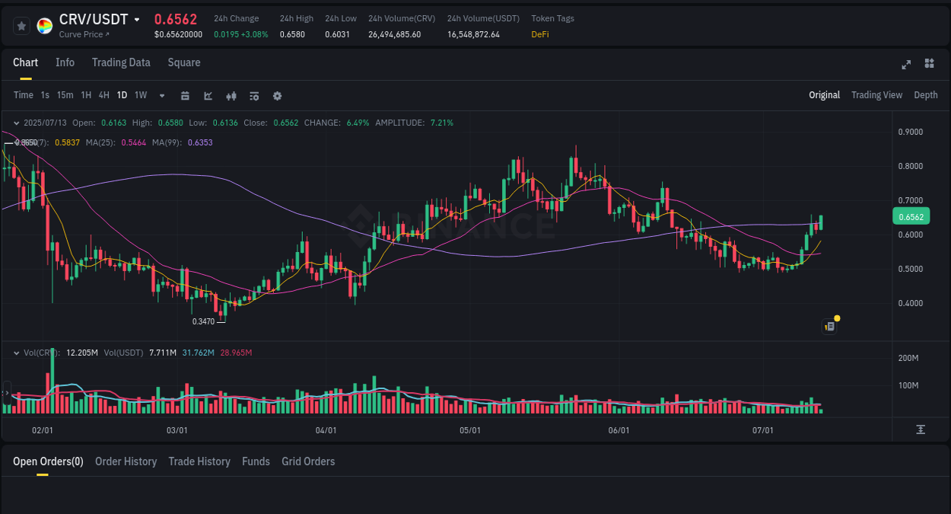This screenshot has width=951, height=514.
Task: Open the date range calendar picker
Action: tap(185, 96)
